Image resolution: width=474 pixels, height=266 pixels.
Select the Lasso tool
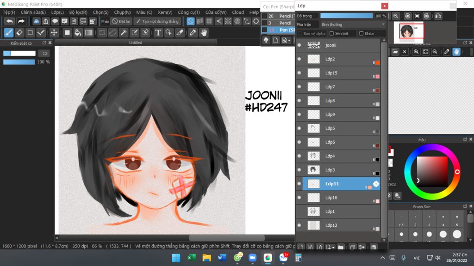coord(113,33)
